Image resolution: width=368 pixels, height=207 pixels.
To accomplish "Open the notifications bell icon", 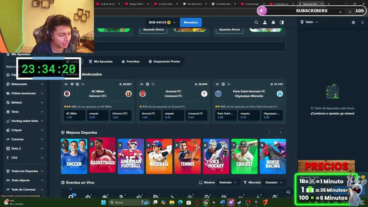I will [273, 22].
